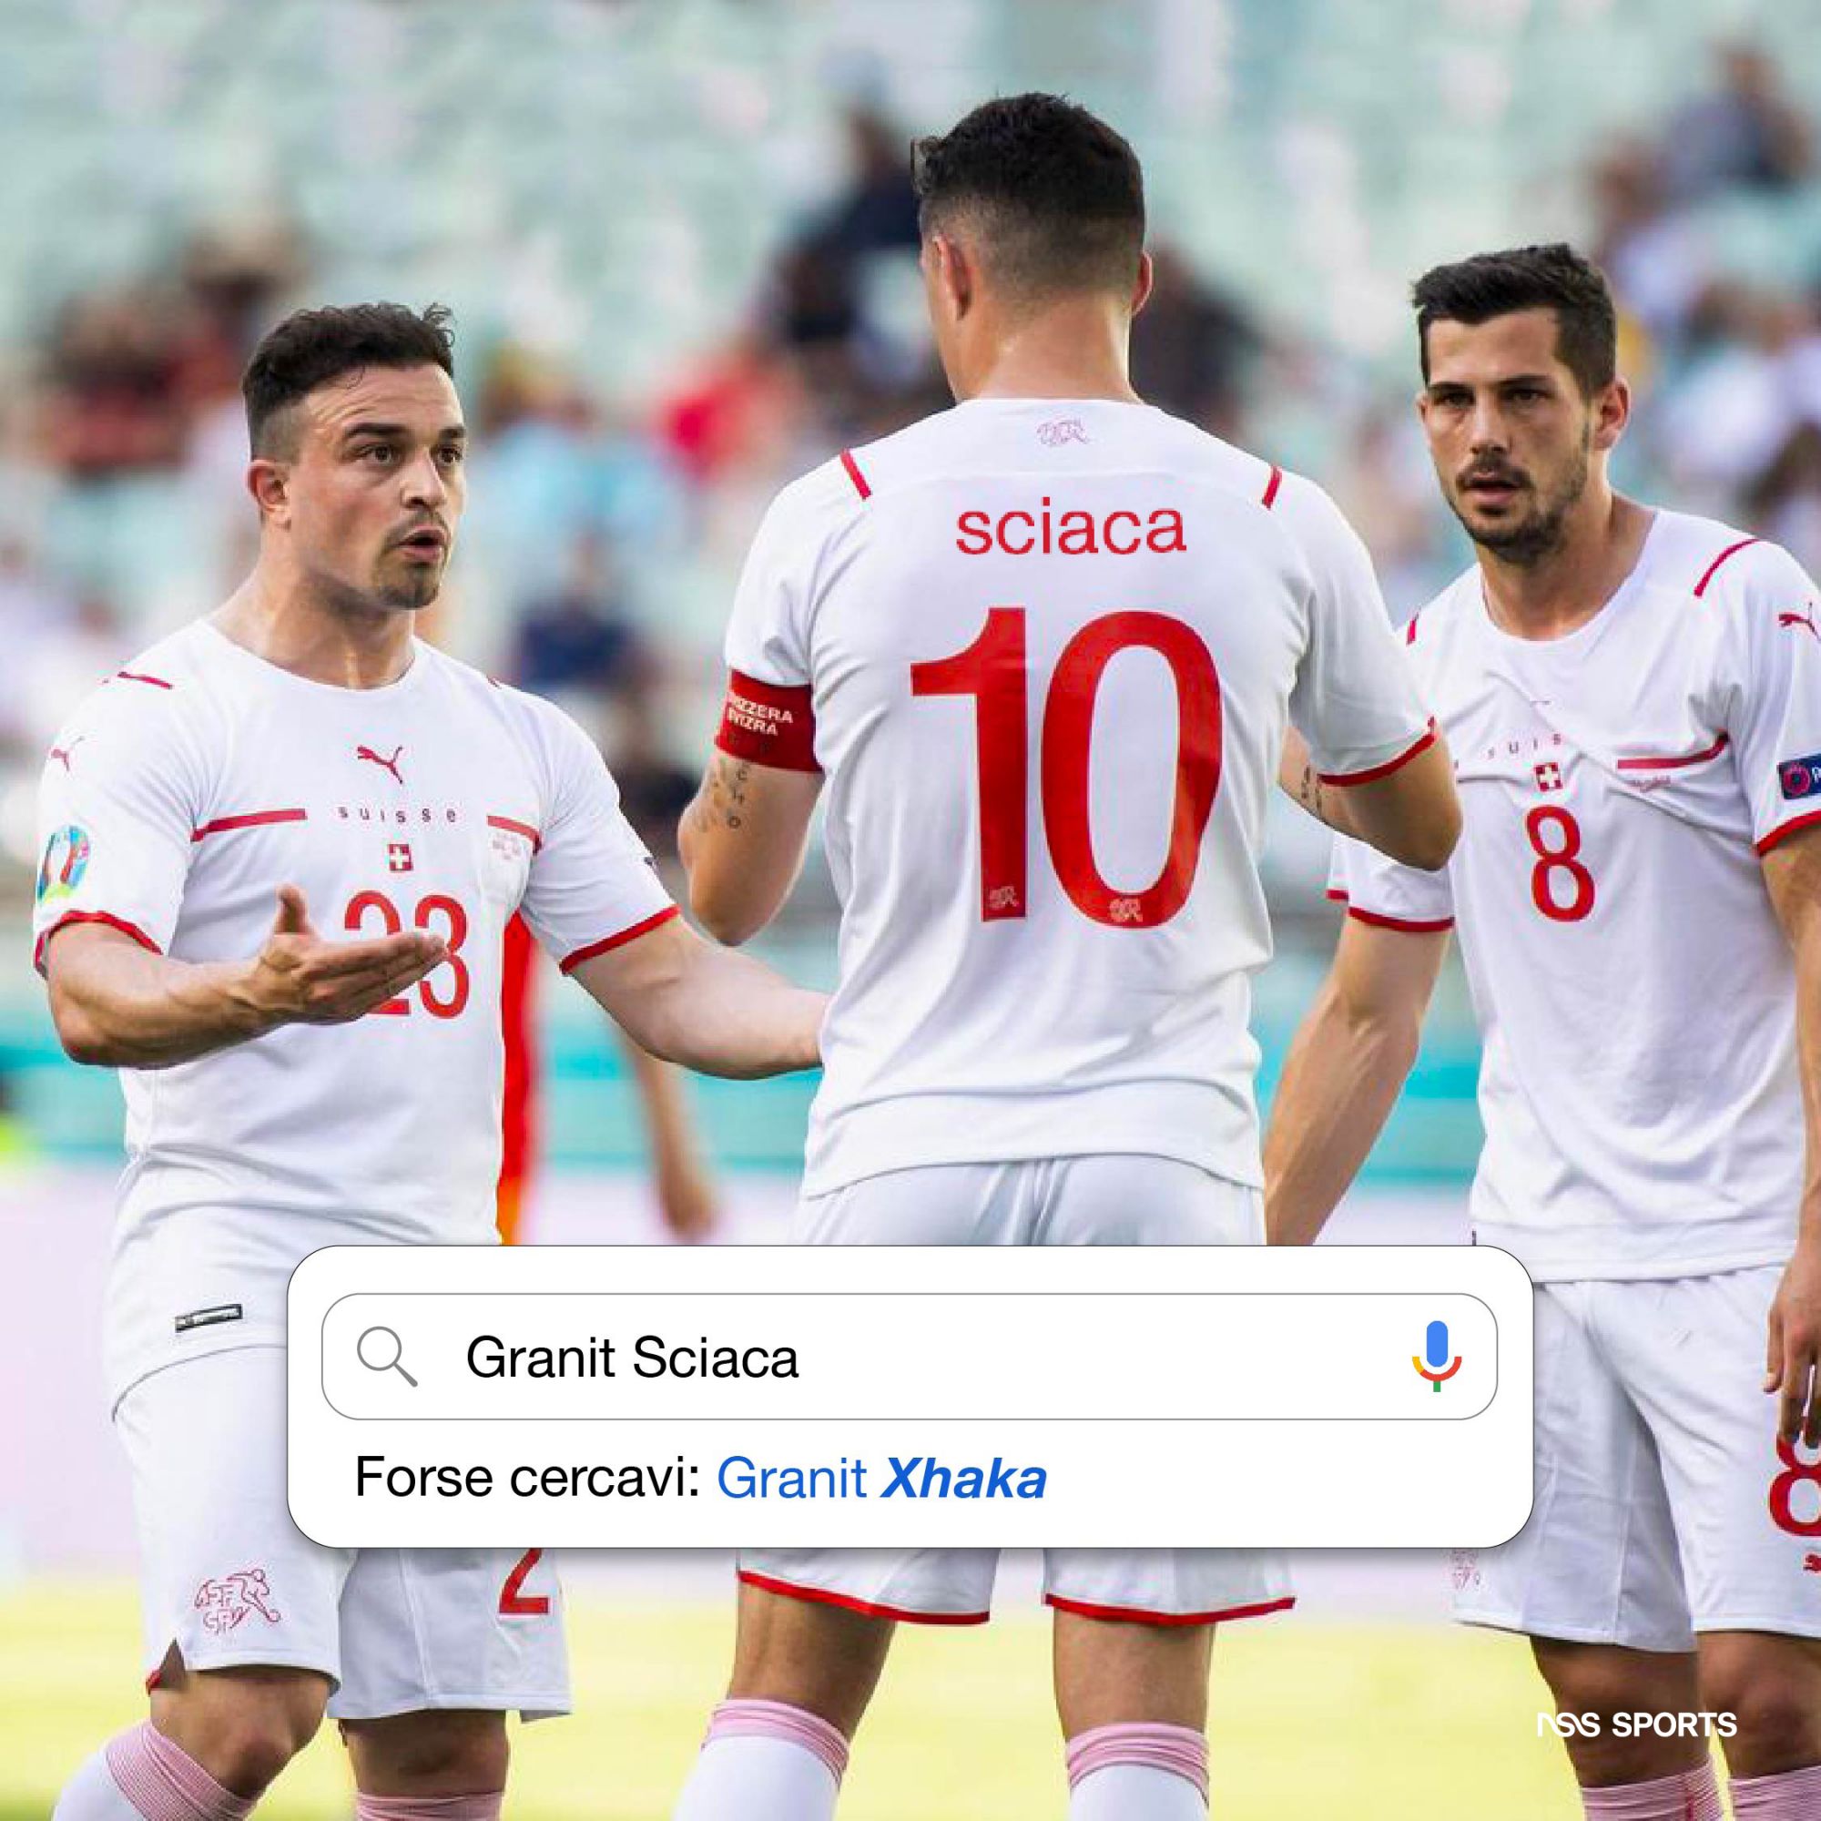This screenshot has height=1821, width=1821.
Task: Click the Swiss cross above the number 8
Action: click(x=1546, y=777)
